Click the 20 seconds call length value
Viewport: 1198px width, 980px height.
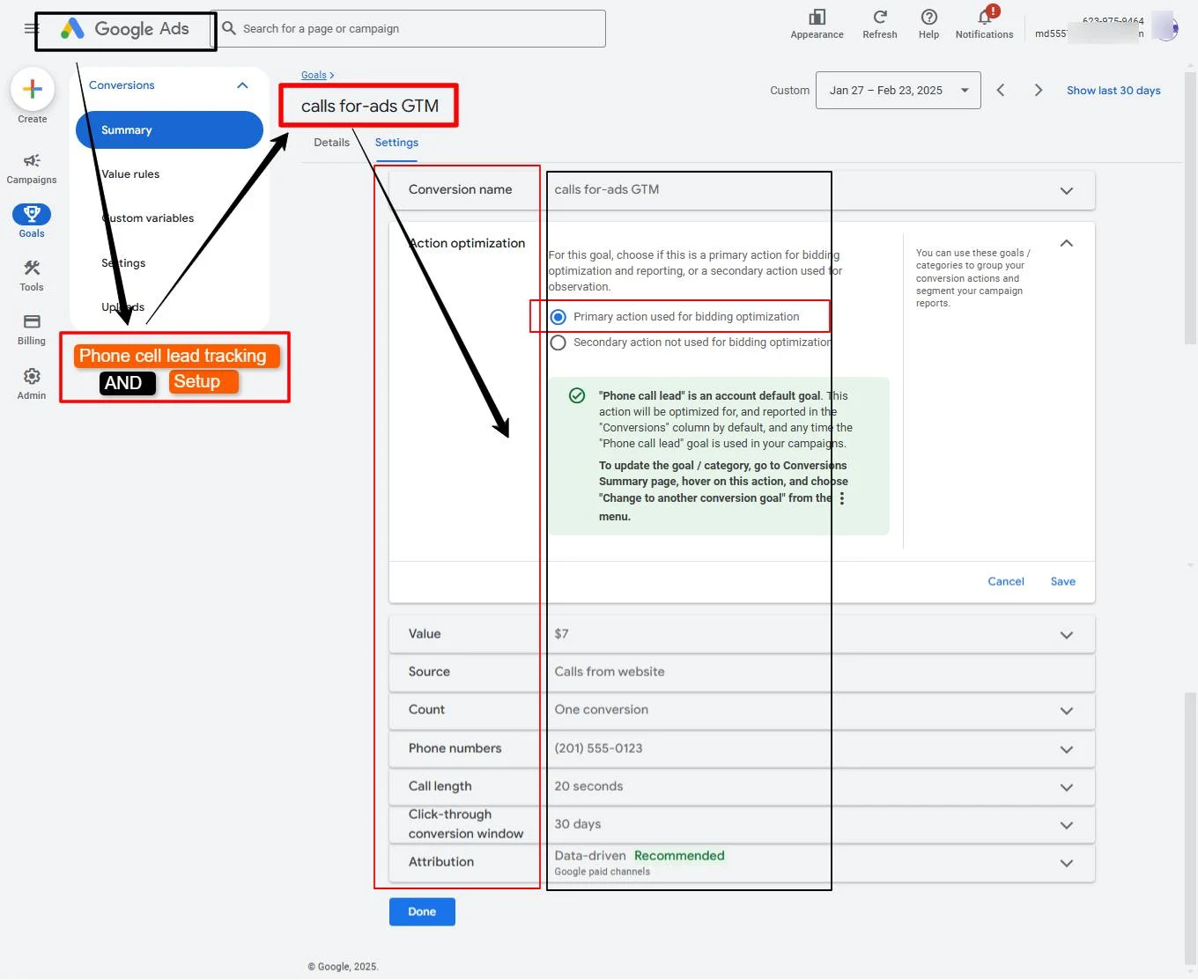tap(588, 786)
